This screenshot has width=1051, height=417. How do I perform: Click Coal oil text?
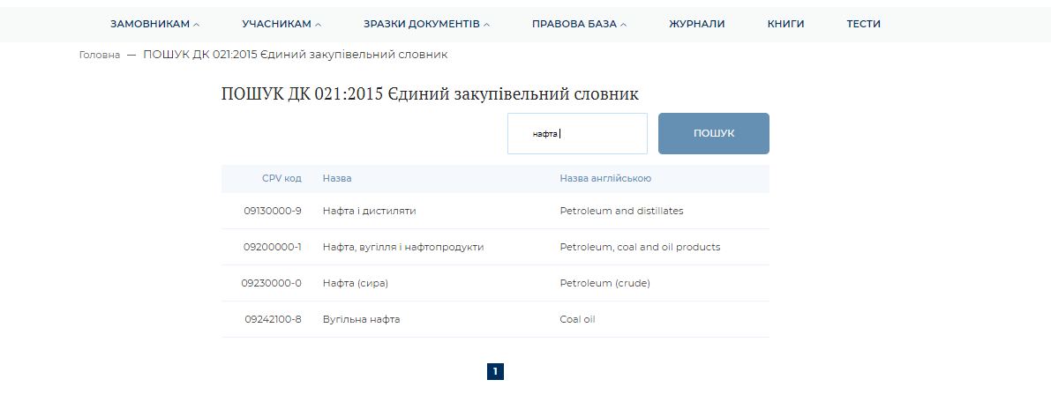tap(577, 319)
